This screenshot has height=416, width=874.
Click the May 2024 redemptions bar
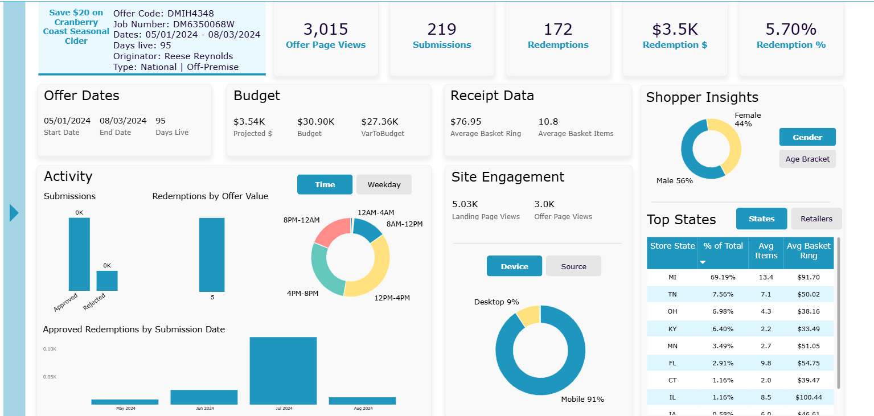tap(125, 402)
